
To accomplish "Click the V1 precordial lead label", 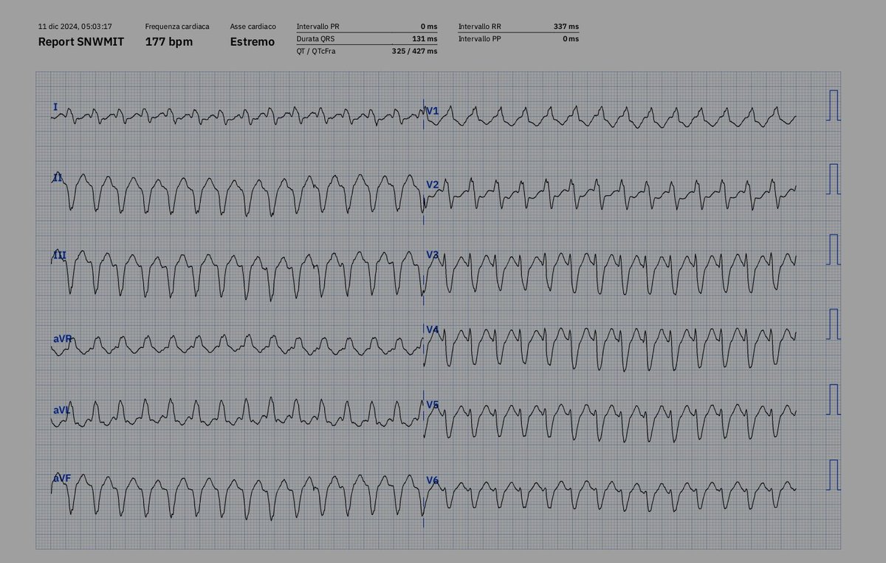I will click(434, 109).
